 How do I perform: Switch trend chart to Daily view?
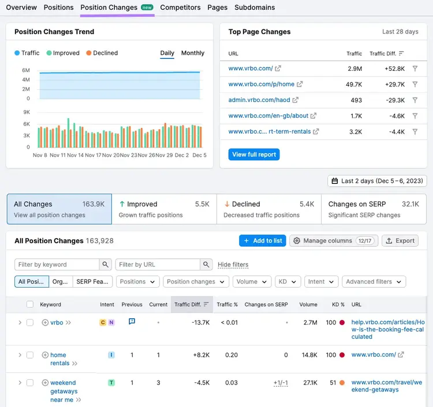point(167,53)
